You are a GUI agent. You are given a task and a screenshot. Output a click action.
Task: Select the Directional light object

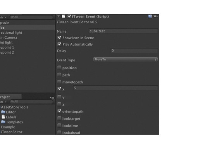click(28, 33)
